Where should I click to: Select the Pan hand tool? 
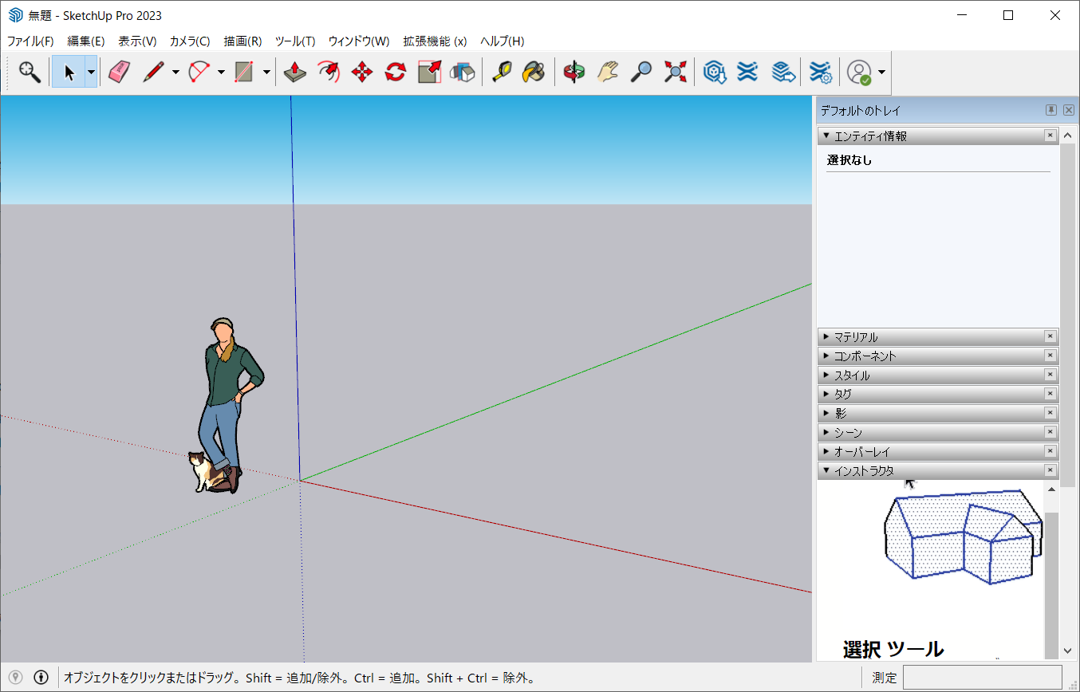click(x=608, y=72)
